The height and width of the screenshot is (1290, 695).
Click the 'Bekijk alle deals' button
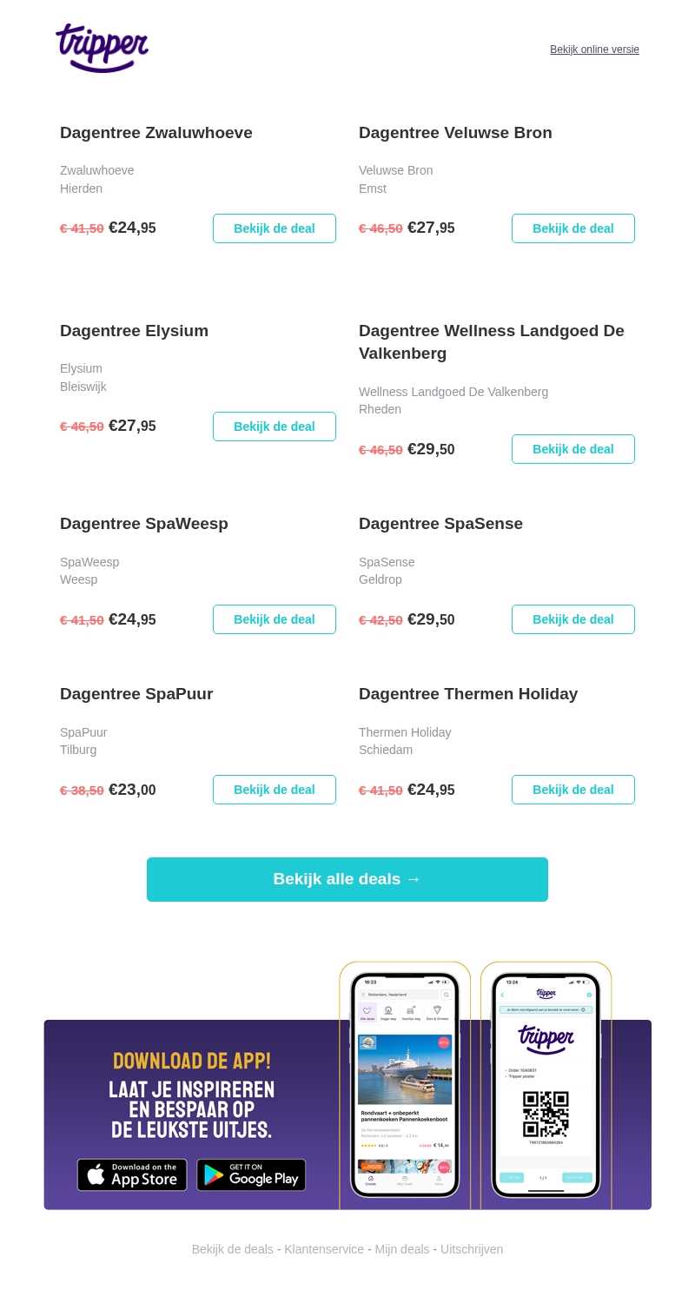347,879
